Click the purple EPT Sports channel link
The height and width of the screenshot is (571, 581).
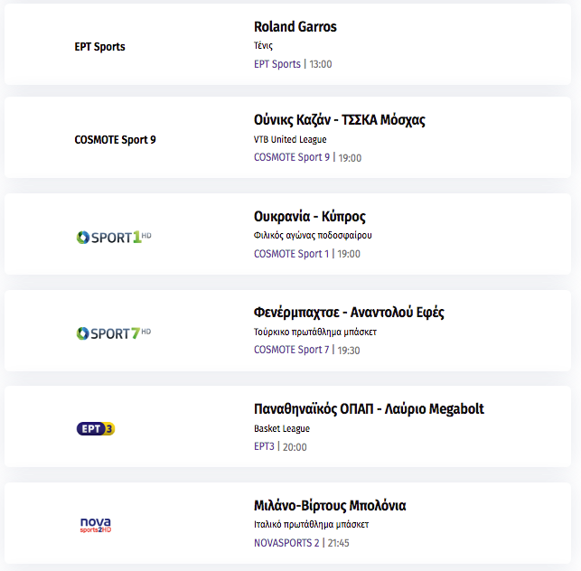click(x=277, y=64)
